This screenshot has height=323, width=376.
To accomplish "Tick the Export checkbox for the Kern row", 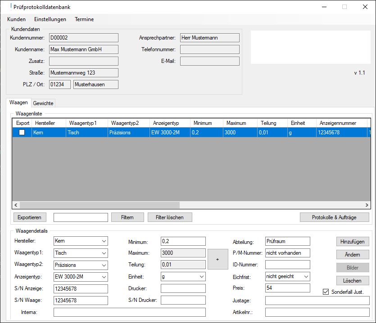I will click(x=22, y=133).
